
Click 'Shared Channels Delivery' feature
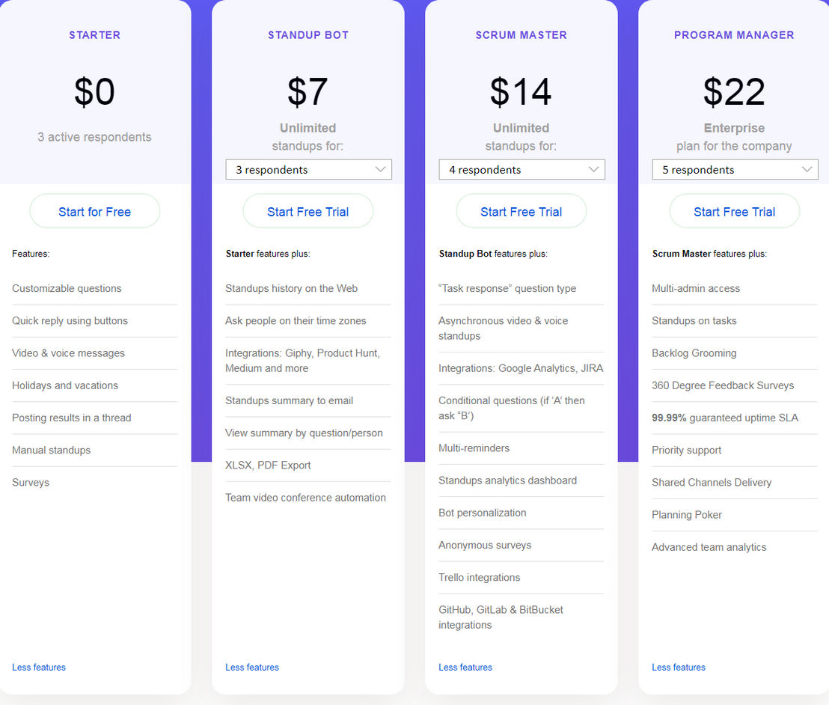[712, 482]
